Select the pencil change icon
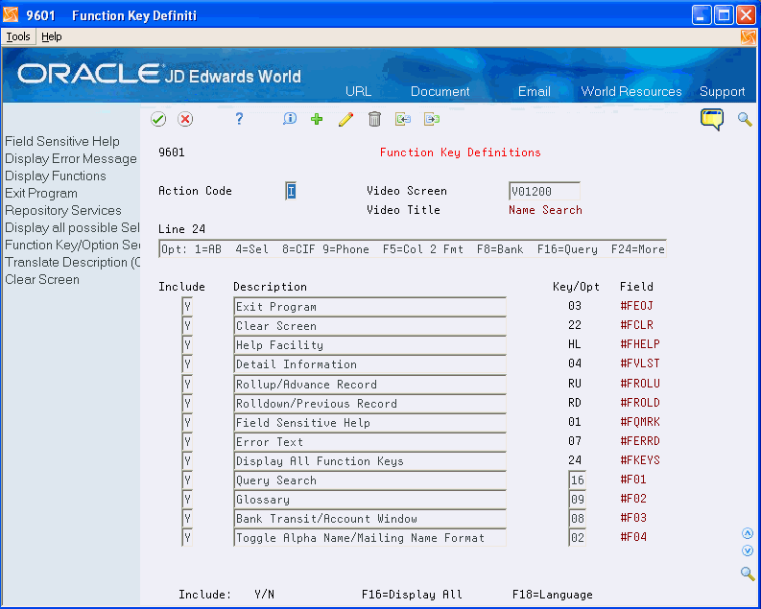Screen dimensions: 761x609 [x=346, y=119]
